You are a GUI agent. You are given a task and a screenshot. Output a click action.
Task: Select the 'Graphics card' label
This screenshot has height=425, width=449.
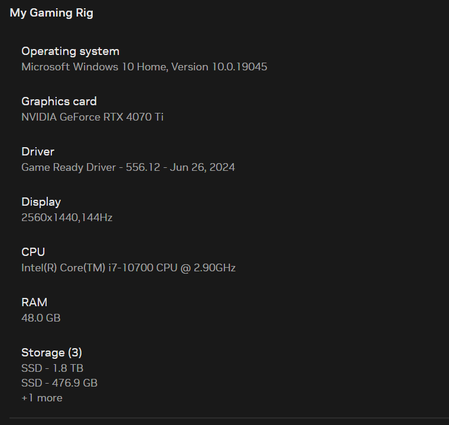59,102
